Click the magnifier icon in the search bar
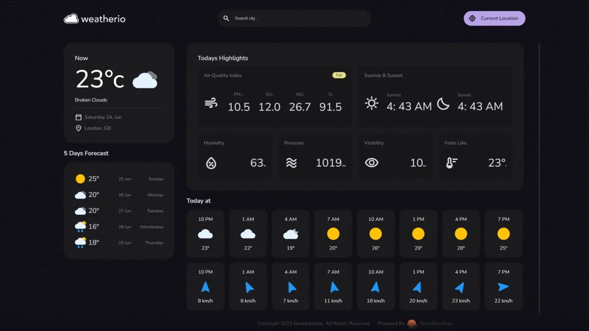The width and height of the screenshot is (589, 331). (x=226, y=18)
